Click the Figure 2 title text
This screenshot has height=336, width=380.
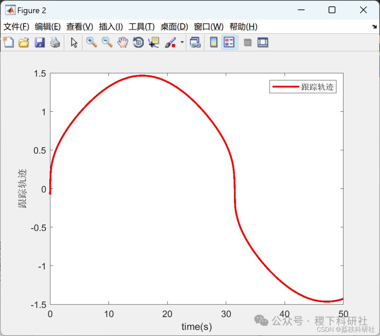pos(32,11)
